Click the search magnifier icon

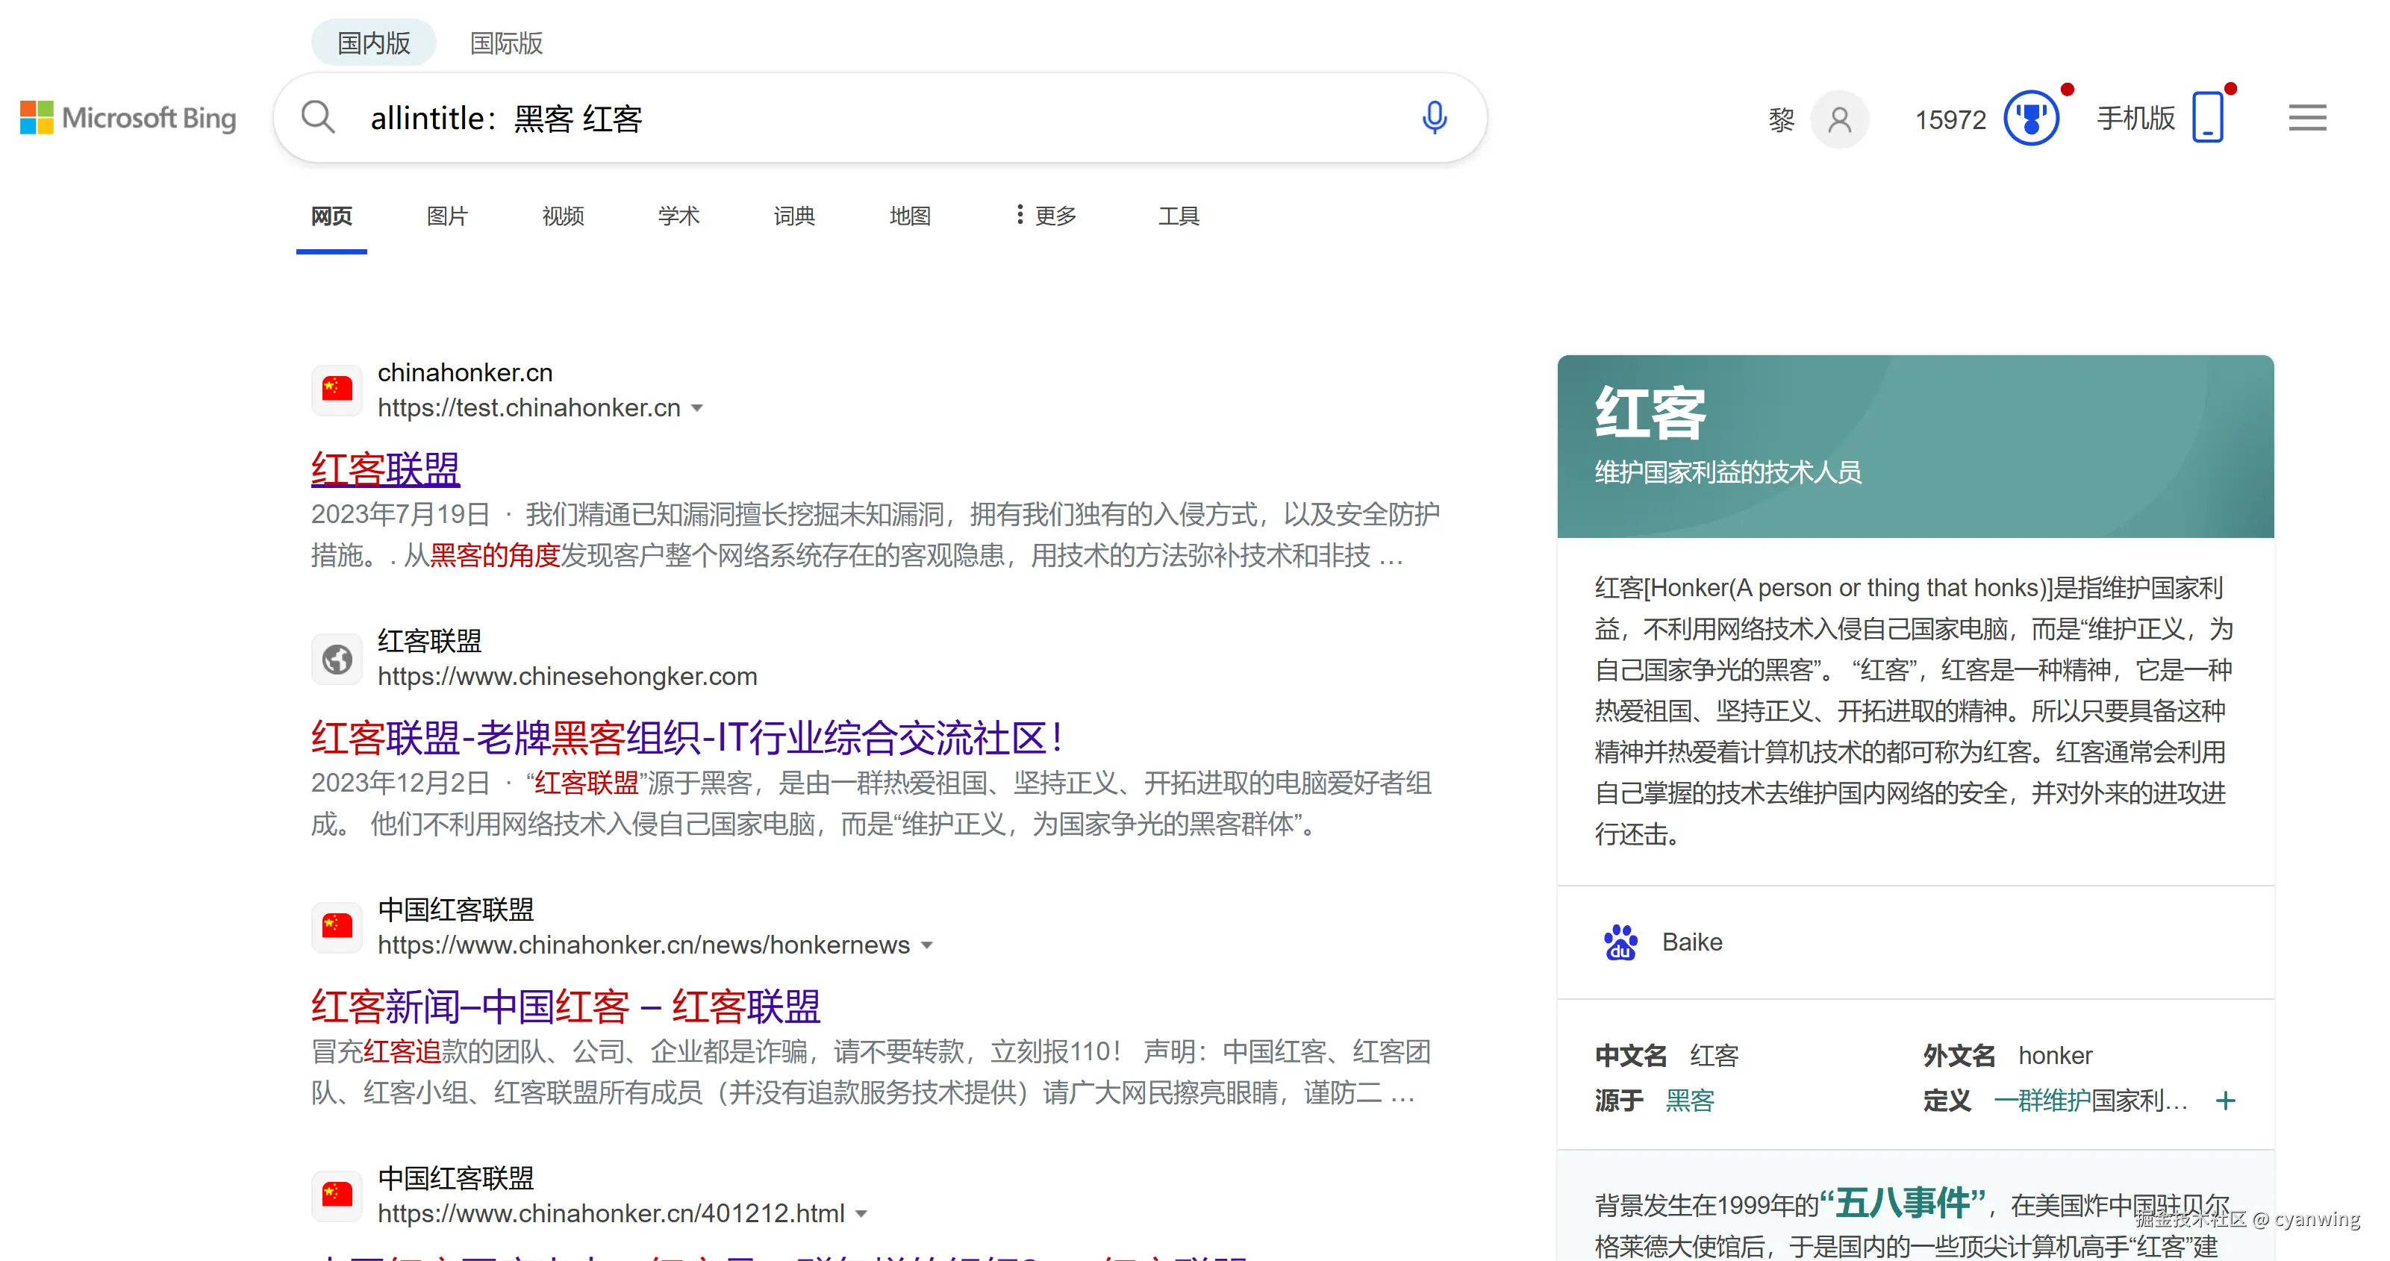[317, 118]
